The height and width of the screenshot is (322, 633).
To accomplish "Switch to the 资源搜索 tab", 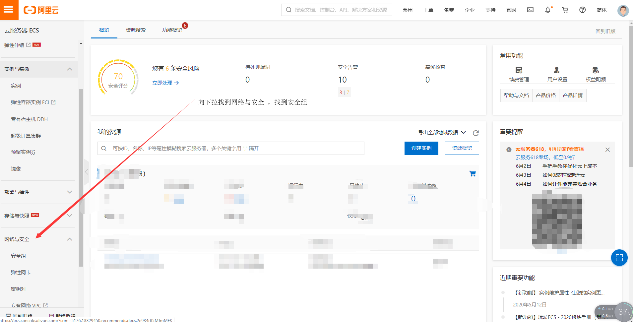I will (x=135, y=30).
